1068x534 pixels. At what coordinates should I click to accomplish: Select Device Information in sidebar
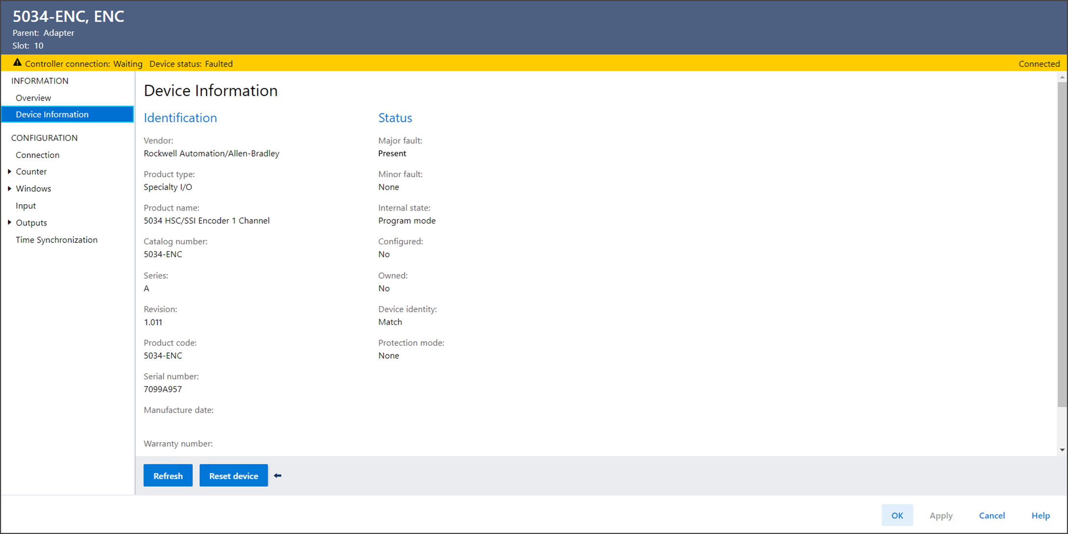[x=52, y=114]
